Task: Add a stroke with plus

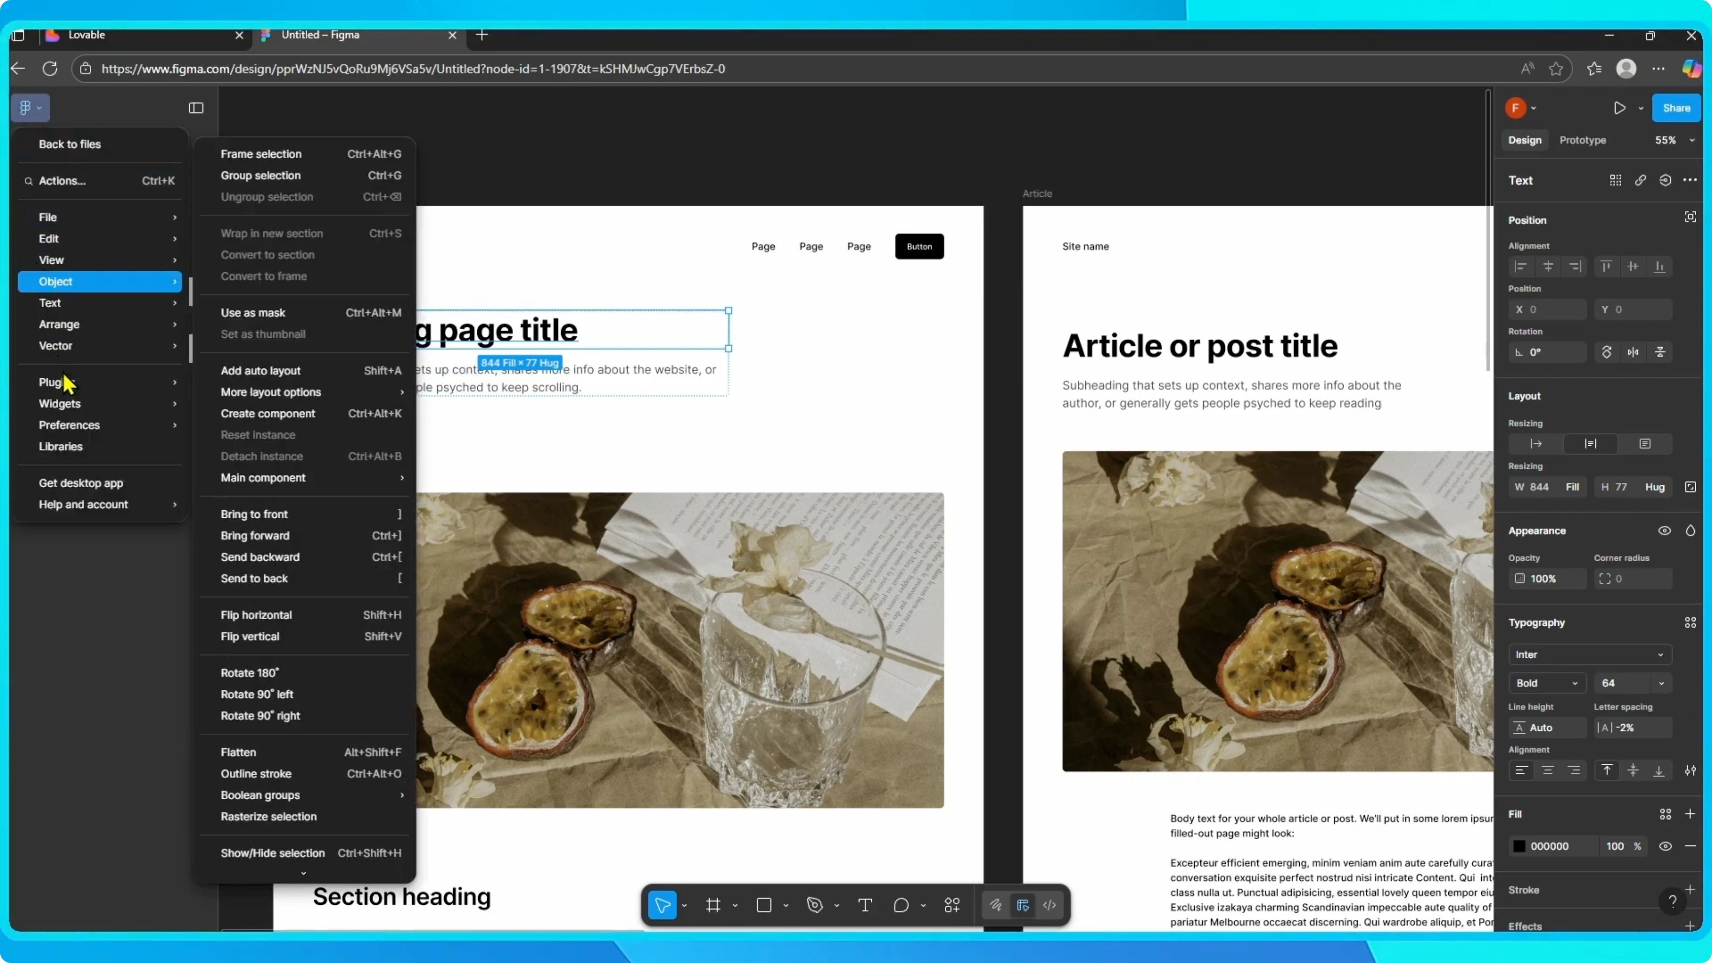Action: [x=1690, y=889]
